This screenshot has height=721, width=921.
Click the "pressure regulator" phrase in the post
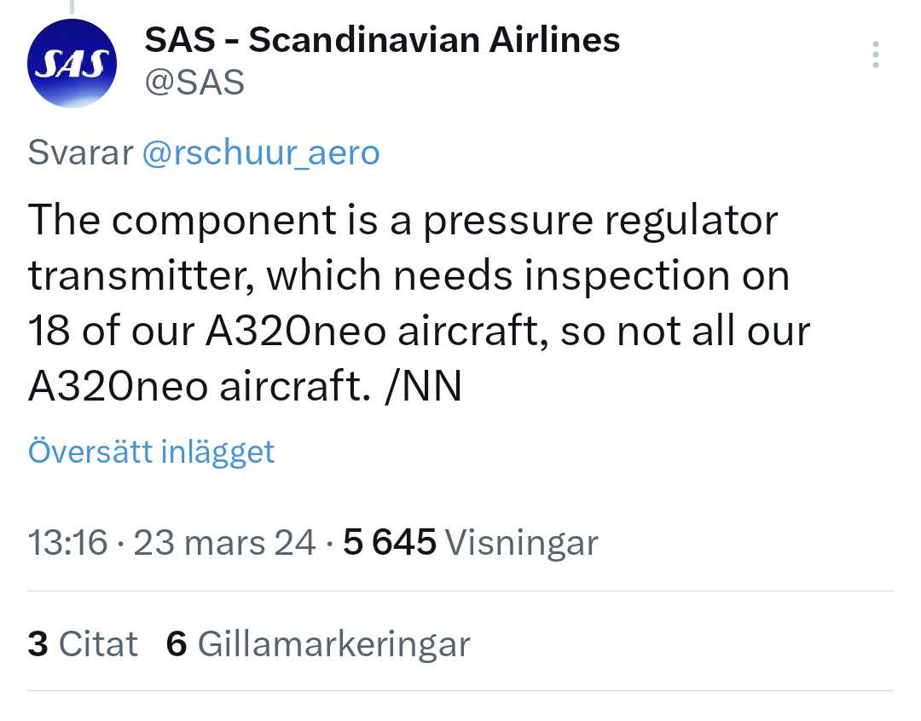[600, 221]
